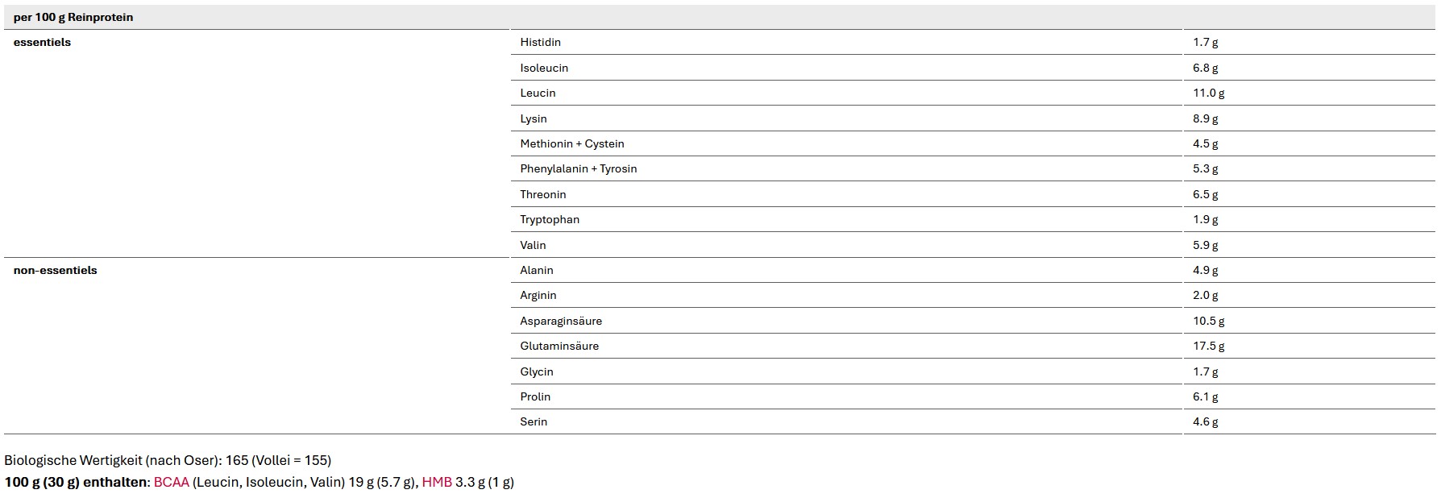Click the Histidin table cell
Screen dimensions: 1441x498
pyautogui.click(x=540, y=42)
